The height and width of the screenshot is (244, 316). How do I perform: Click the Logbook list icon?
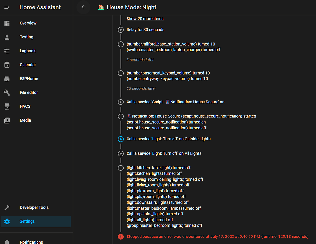[7, 51]
